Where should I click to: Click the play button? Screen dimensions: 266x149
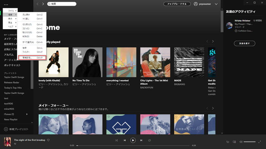pyautogui.click(x=133, y=140)
